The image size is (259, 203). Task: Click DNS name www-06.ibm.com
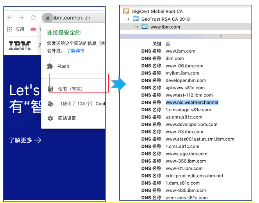(x=184, y=66)
